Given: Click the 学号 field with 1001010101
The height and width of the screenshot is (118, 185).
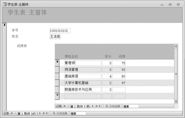Looking at the screenshot, I should (x=60, y=31).
